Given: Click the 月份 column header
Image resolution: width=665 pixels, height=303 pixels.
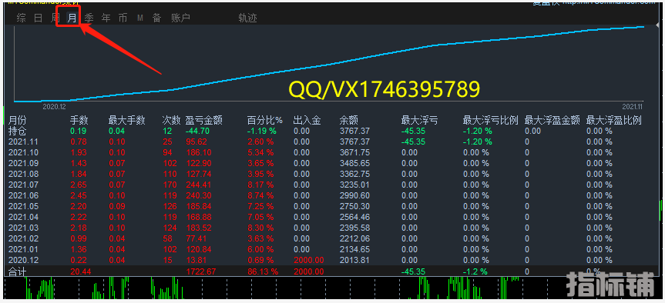Looking at the screenshot, I should 18,121.
